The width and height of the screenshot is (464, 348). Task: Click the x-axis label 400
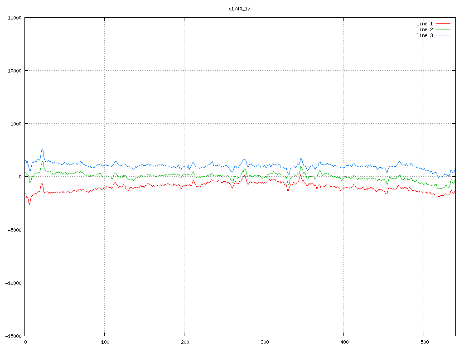344,343
